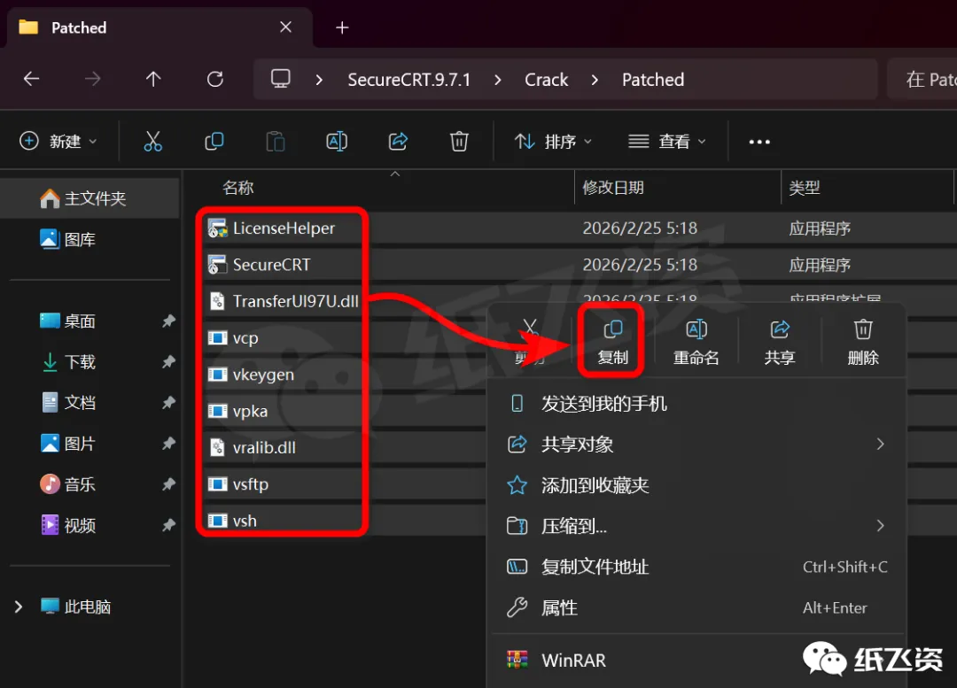Click 删除 (Delete) in context menu

point(862,342)
